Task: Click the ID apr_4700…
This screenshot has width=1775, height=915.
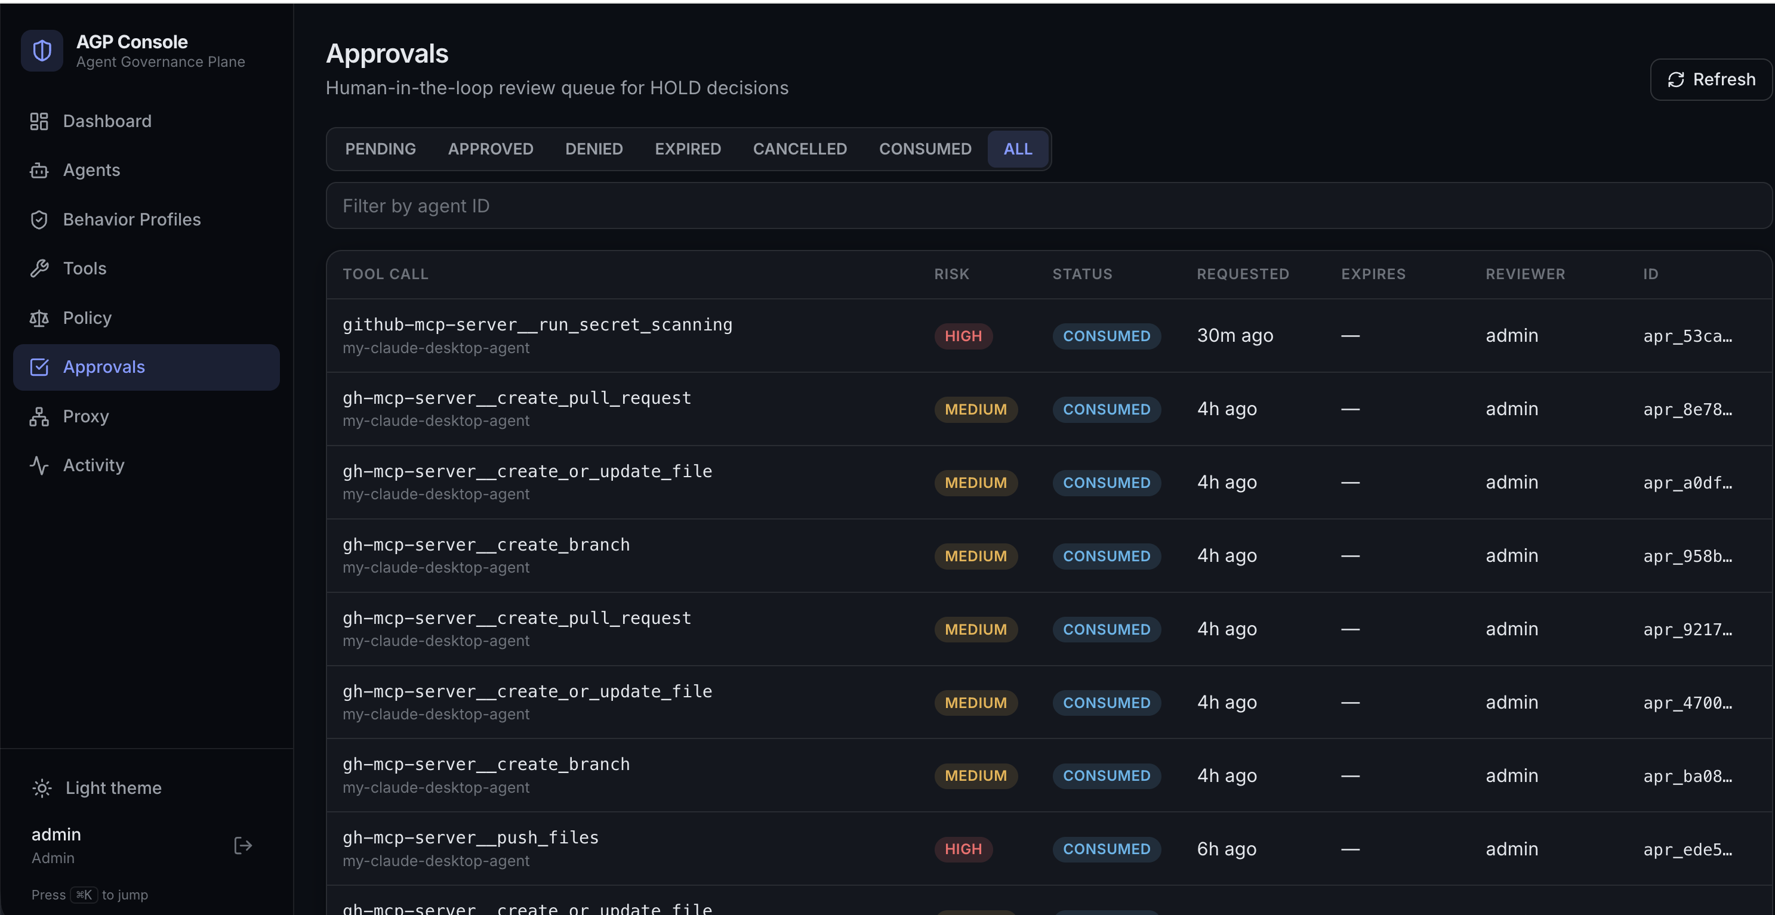Action: pyautogui.click(x=1687, y=702)
